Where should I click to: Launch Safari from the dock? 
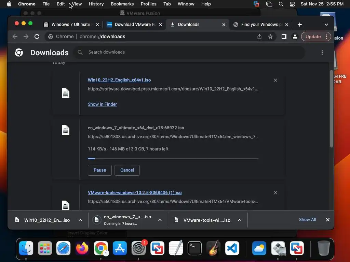pyautogui.click(x=63, y=248)
